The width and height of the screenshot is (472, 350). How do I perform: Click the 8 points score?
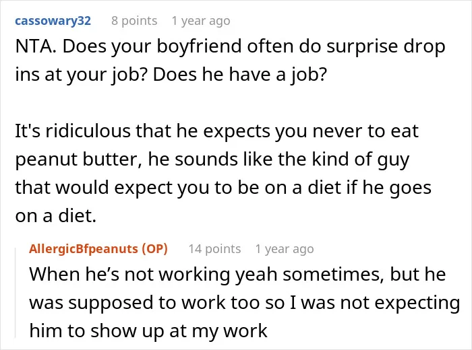134,21
